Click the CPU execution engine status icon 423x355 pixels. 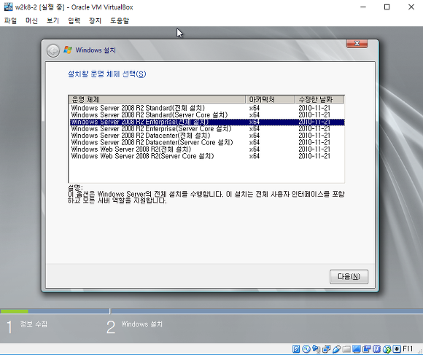376,349
